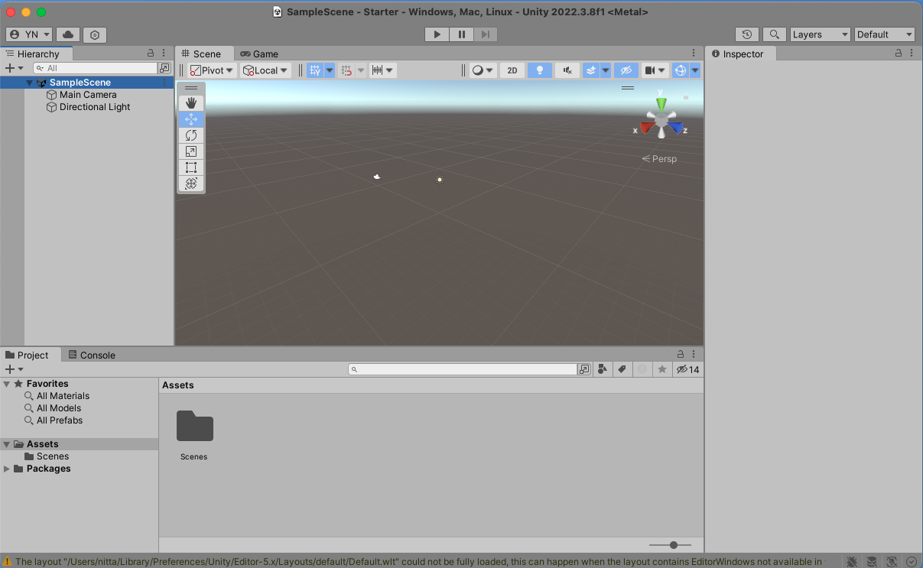The width and height of the screenshot is (923, 568).
Task: Collapse the SampleScene hierarchy item
Action: click(x=29, y=83)
